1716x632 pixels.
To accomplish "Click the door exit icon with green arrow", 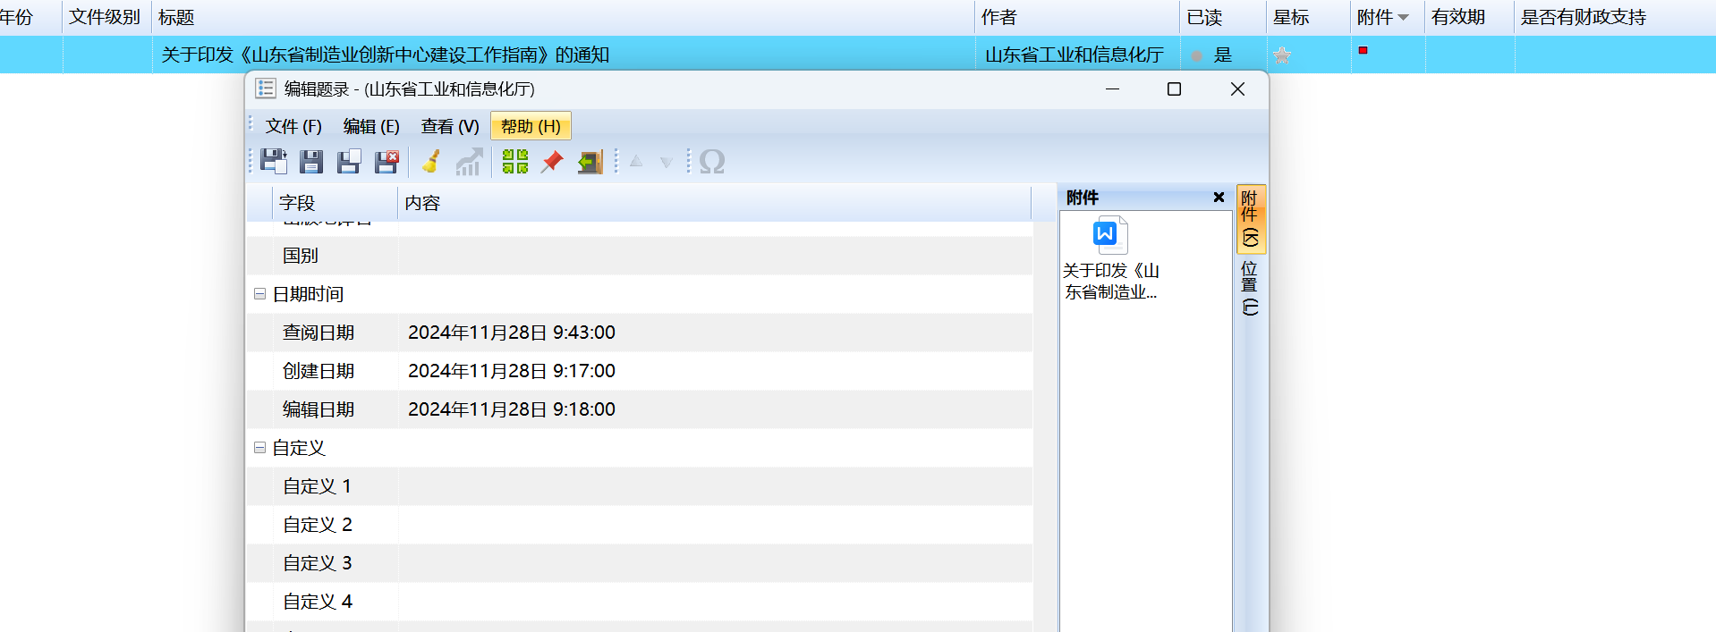I will pos(590,162).
